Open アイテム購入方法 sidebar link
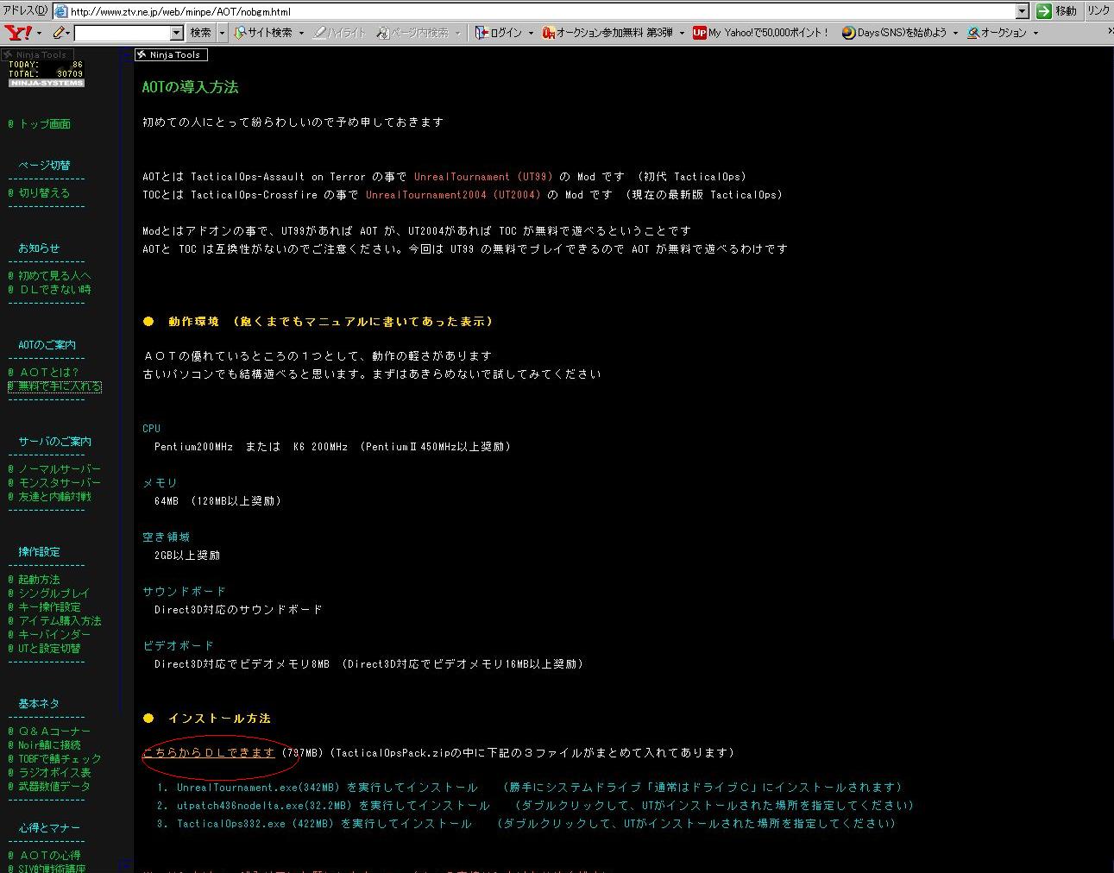 (x=60, y=621)
